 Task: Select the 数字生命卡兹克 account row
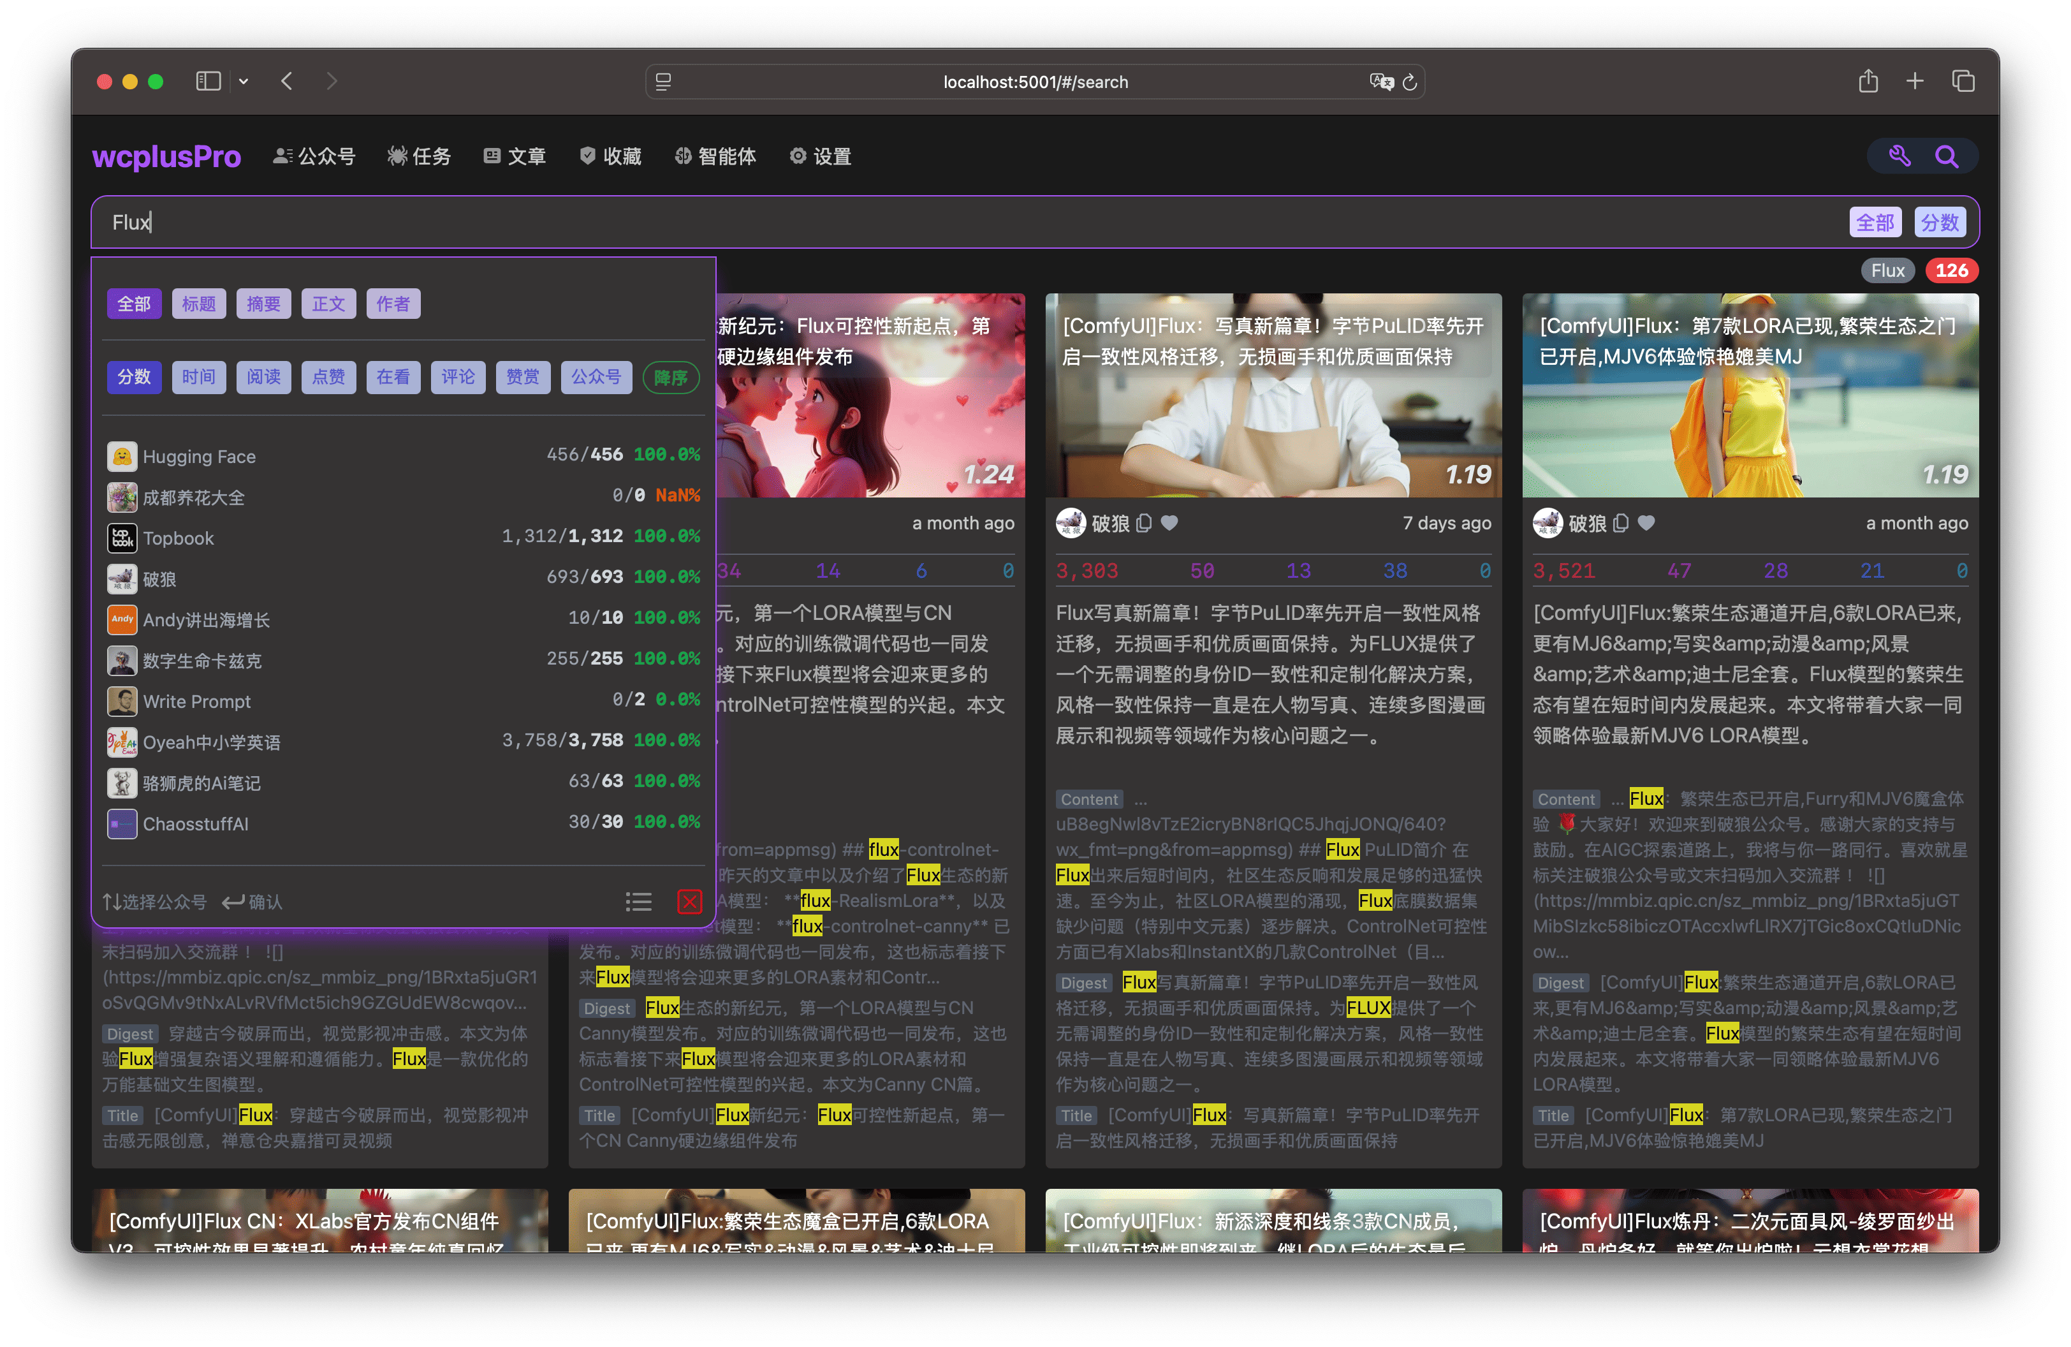click(404, 661)
